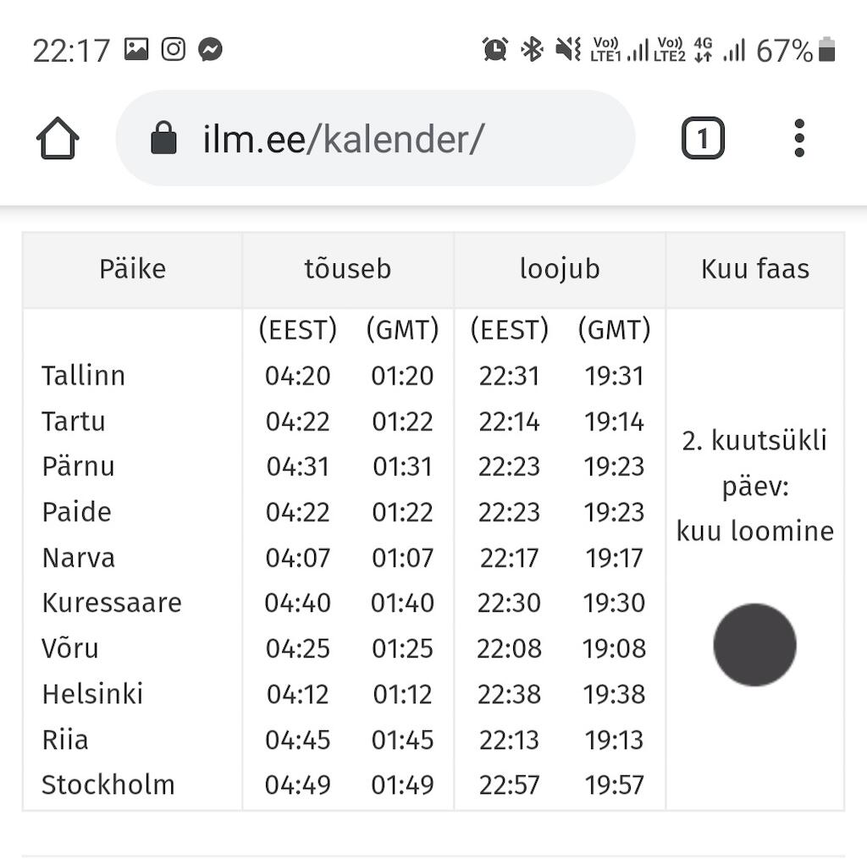Tap the Stockholm sunset time 22:57
This screenshot has height=859, width=867.
[509, 785]
